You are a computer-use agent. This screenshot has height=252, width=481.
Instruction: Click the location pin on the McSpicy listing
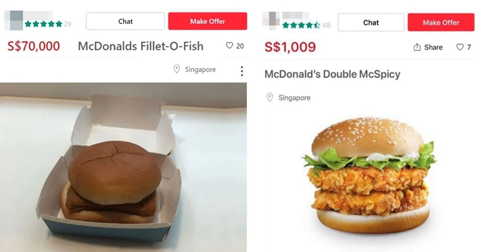[x=270, y=97]
